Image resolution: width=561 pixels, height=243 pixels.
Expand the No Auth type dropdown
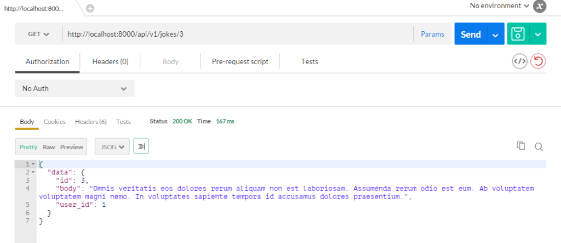point(75,88)
